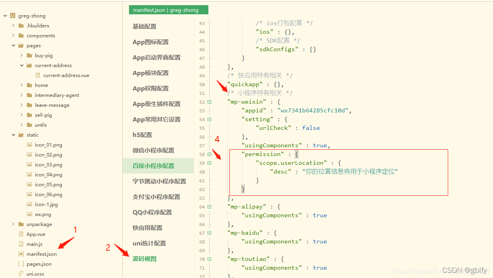This screenshot has width=493, height=278.
Task: Click the buy-pig folder icon
Action: (29, 56)
